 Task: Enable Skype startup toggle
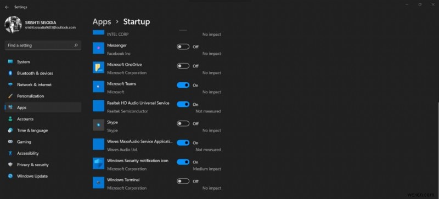click(183, 123)
